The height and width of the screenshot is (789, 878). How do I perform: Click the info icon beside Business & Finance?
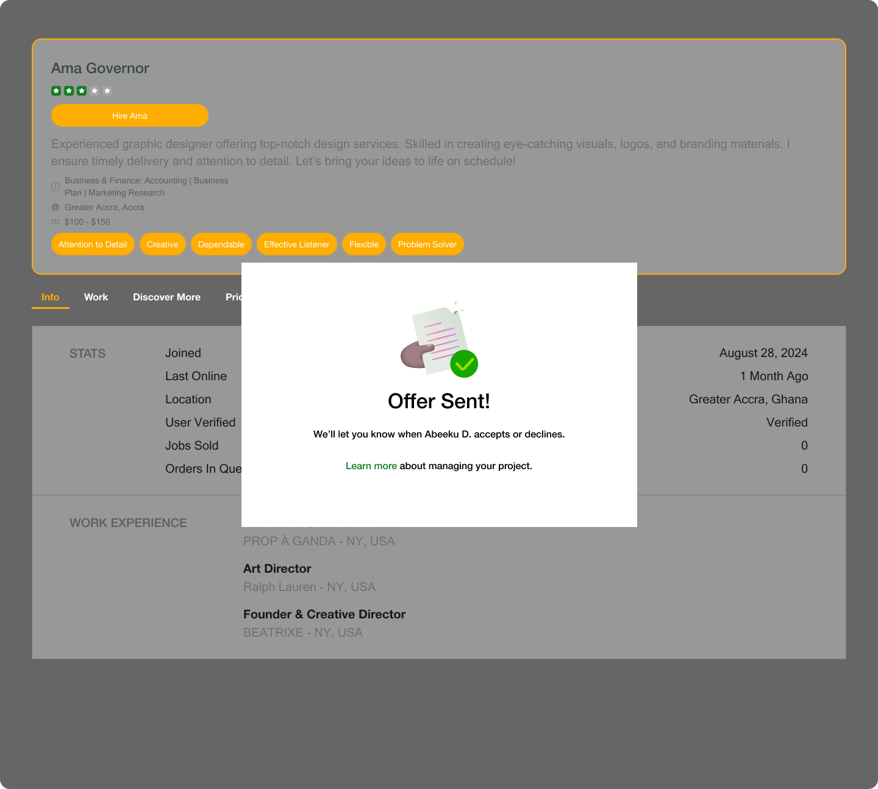tap(55, 186)
